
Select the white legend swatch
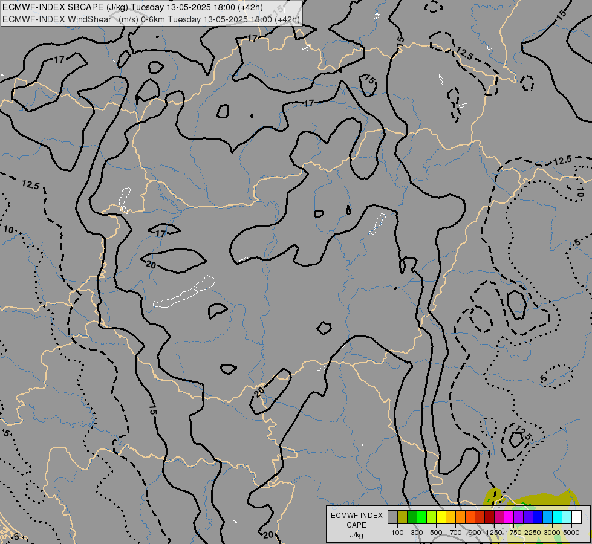[576, 517]
